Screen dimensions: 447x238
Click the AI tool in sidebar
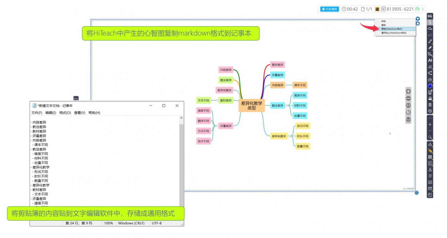pyautogui.click(x=430, y=60)
